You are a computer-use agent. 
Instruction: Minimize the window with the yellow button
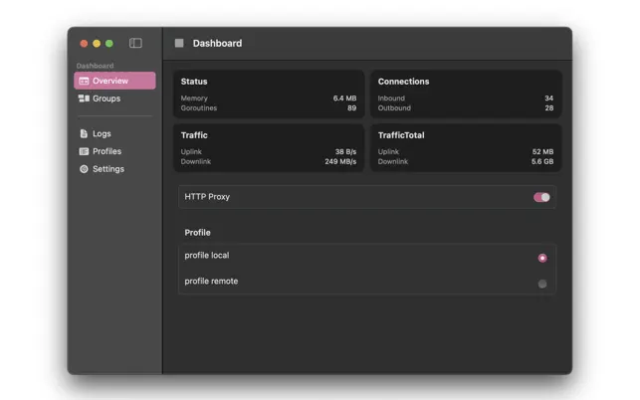tap(97, 44)
